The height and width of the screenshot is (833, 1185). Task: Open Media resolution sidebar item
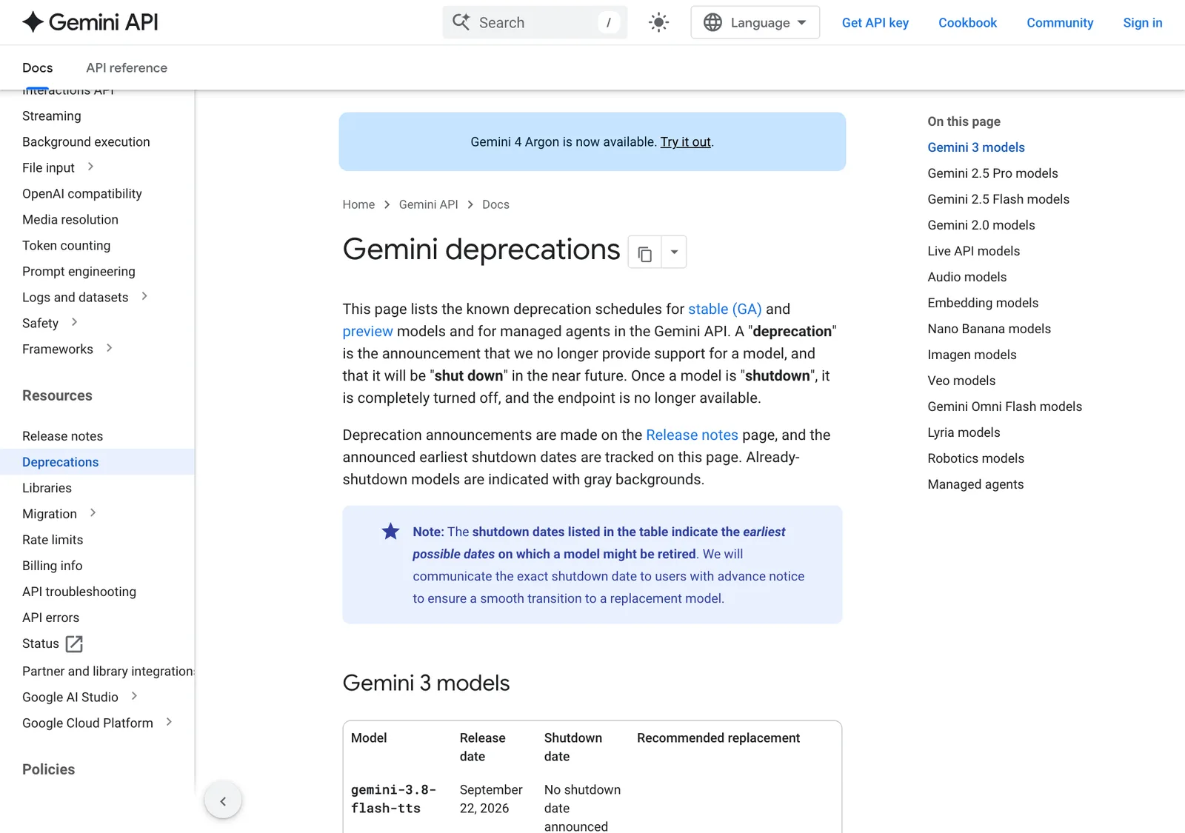pos(70,219)
